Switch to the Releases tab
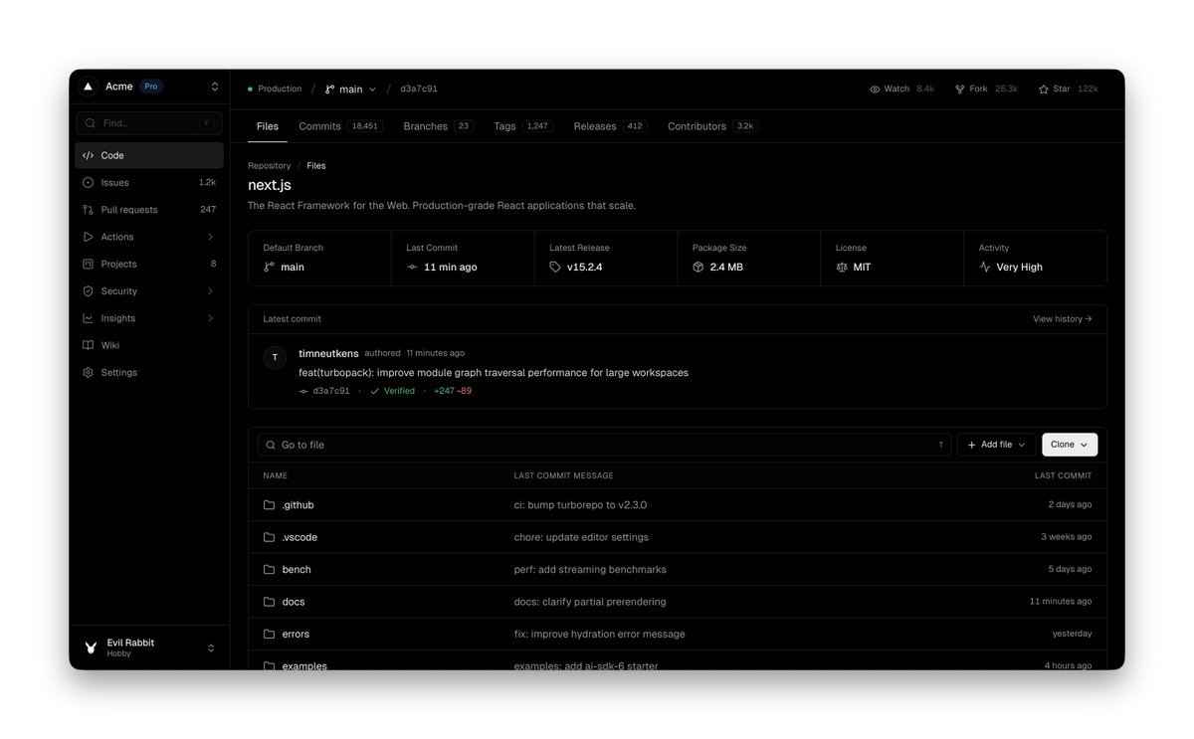Viewport: 1194px width, 739px height. (x=610, y=126)
